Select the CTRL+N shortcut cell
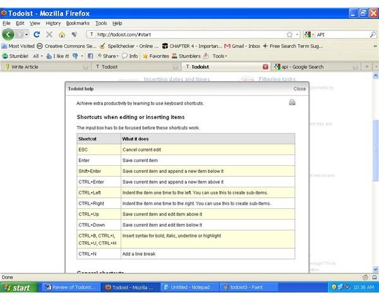379x295 pixels. (99, 254)
